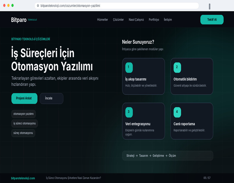
Task: Click the İş Süreçleri İçin Otomasyon Yazılımı headline
Action: (52, 59)
